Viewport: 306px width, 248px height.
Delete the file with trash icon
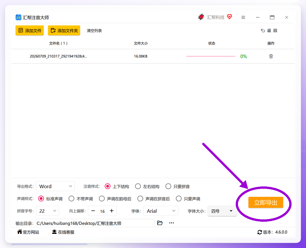pyautogui.click(x=271, y=56)
